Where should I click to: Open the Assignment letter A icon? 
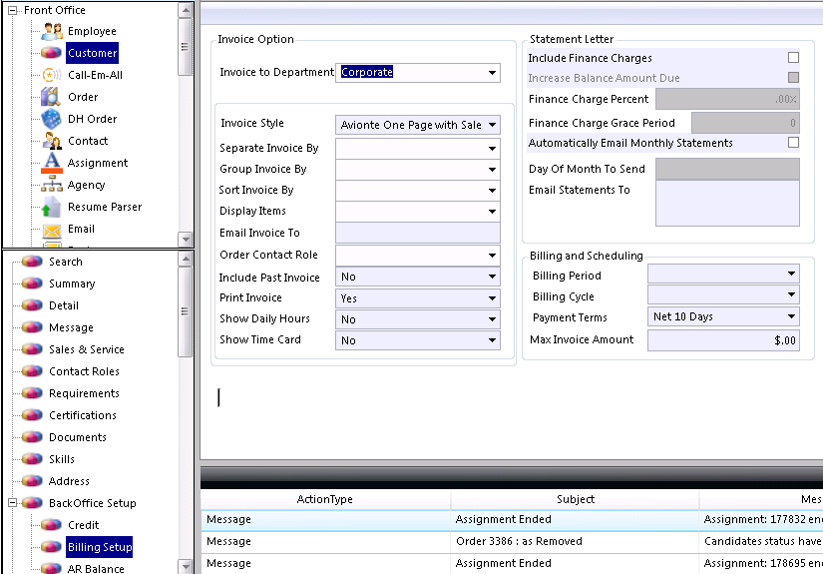coord(52,163)
